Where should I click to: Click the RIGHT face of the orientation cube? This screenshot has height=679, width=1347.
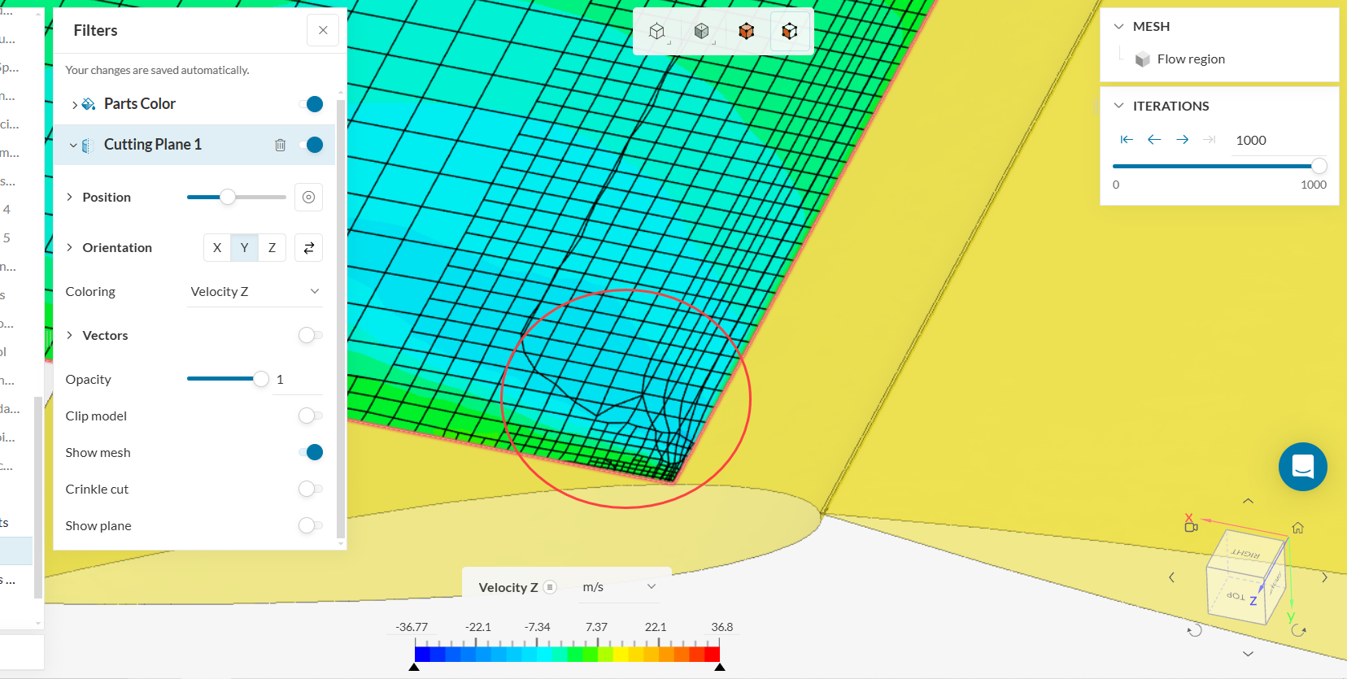point(1246,552)
